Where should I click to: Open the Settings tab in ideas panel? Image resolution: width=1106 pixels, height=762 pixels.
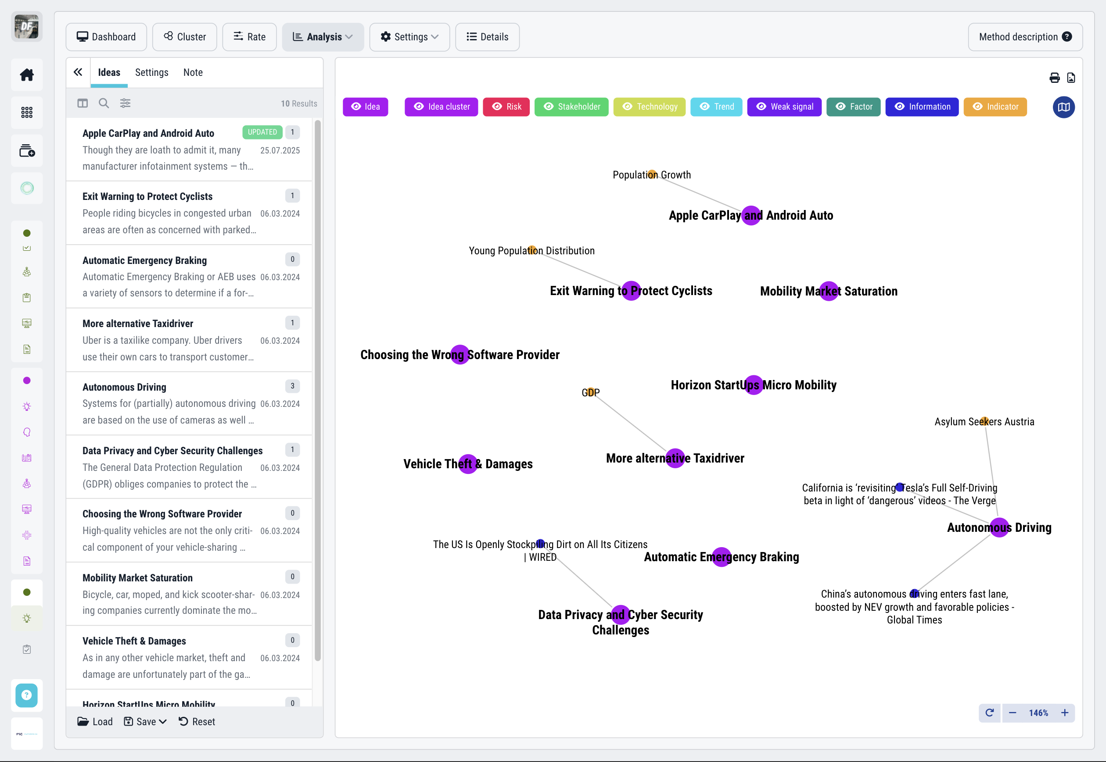pos(151,73)
